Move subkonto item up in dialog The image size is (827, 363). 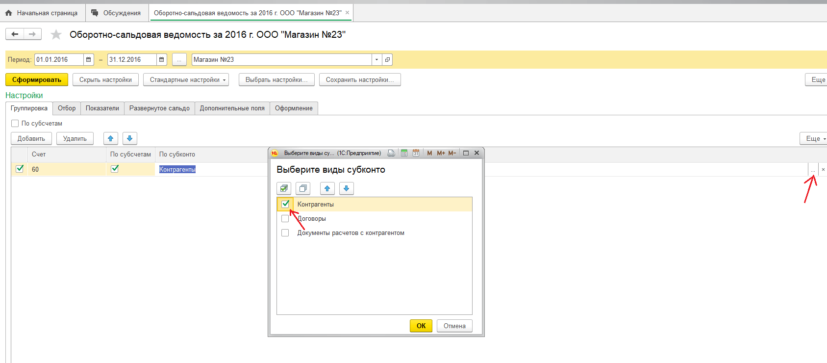[327, 188]
